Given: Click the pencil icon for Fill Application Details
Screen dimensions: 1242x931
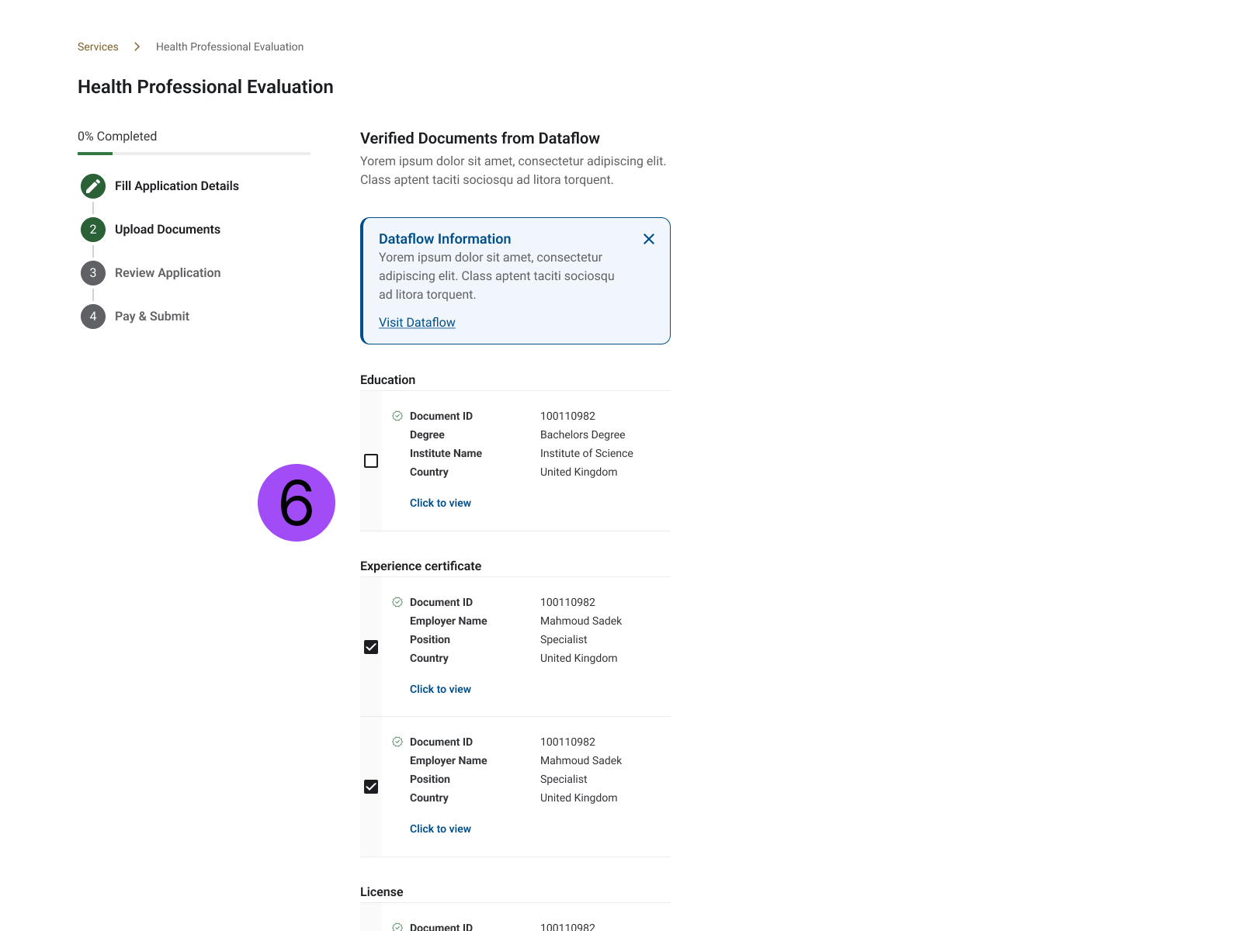Looking at the screenshot, I should [93, 186].
